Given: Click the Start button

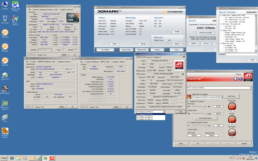Looking at the screenshot, I should pos(4,158).
